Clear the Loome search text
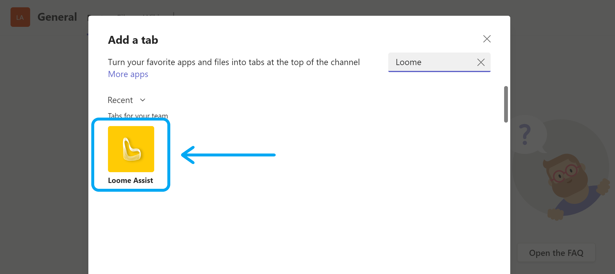615x274 pixels. (481, 62)
